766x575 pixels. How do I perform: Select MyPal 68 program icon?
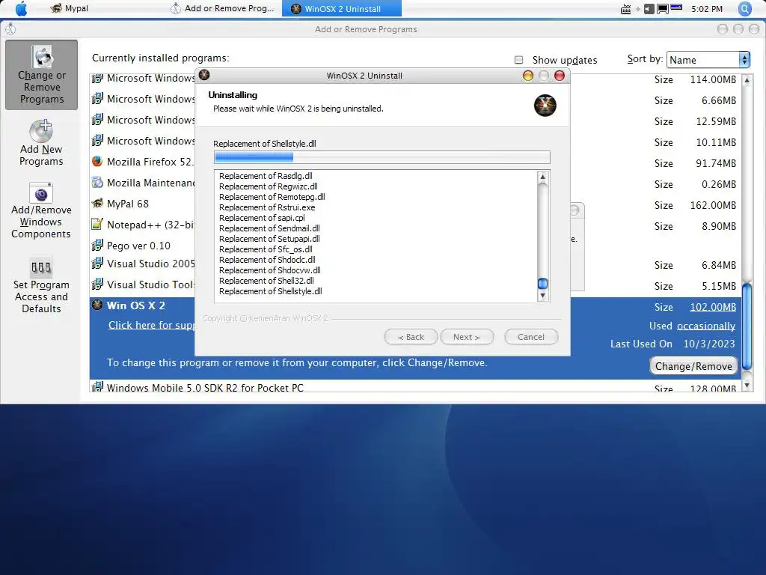point(97,203)
